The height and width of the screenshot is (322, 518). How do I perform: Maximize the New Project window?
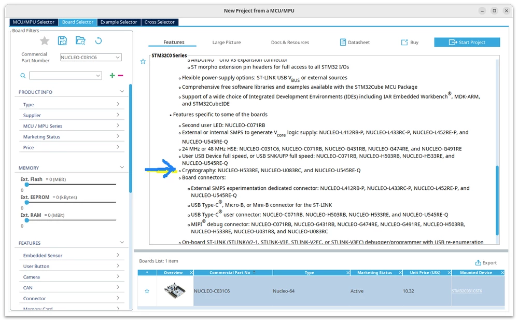pos(494,10)
